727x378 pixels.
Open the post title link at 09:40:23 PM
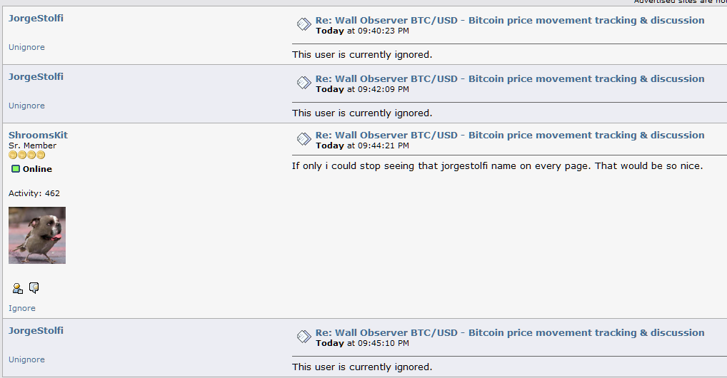coord(510,21)
